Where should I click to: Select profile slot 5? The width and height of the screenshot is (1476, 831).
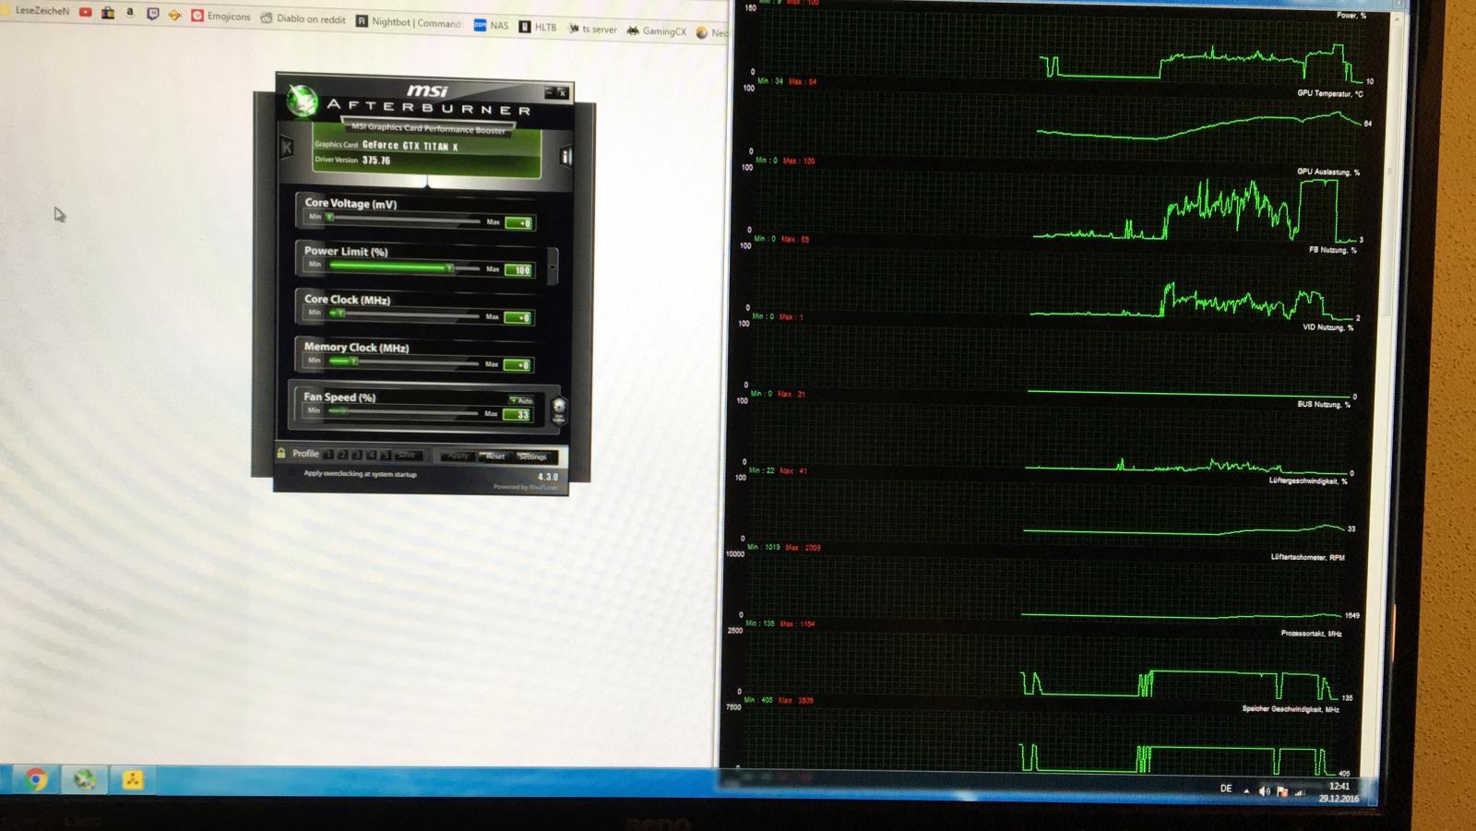point(387,455)
